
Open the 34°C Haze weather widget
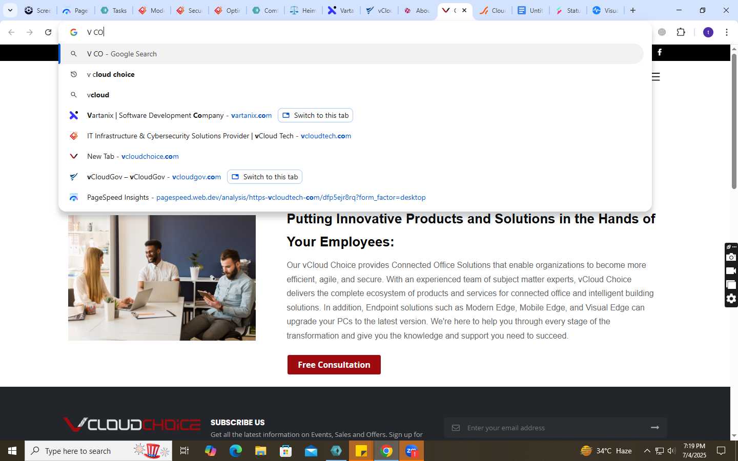(606, 451)
